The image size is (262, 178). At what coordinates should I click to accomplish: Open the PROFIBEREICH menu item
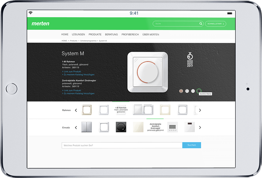point(130,34)
